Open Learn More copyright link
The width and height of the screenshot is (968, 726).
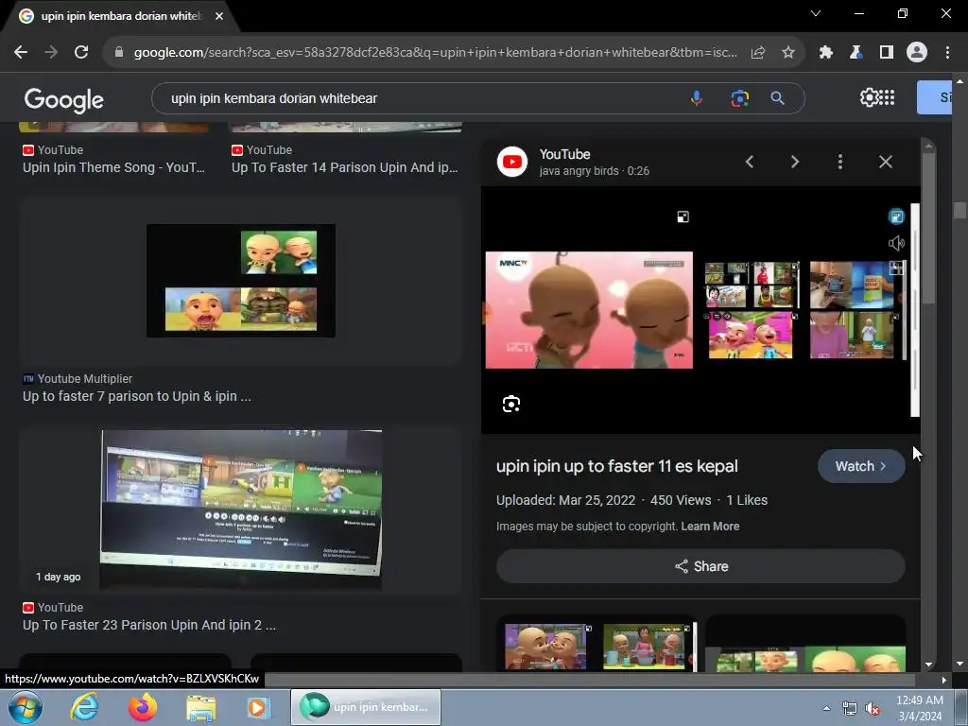[710, 527]
